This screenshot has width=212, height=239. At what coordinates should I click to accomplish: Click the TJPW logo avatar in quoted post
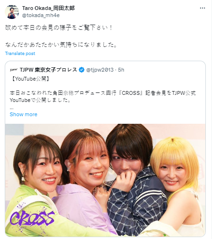(x=14, y=70)
